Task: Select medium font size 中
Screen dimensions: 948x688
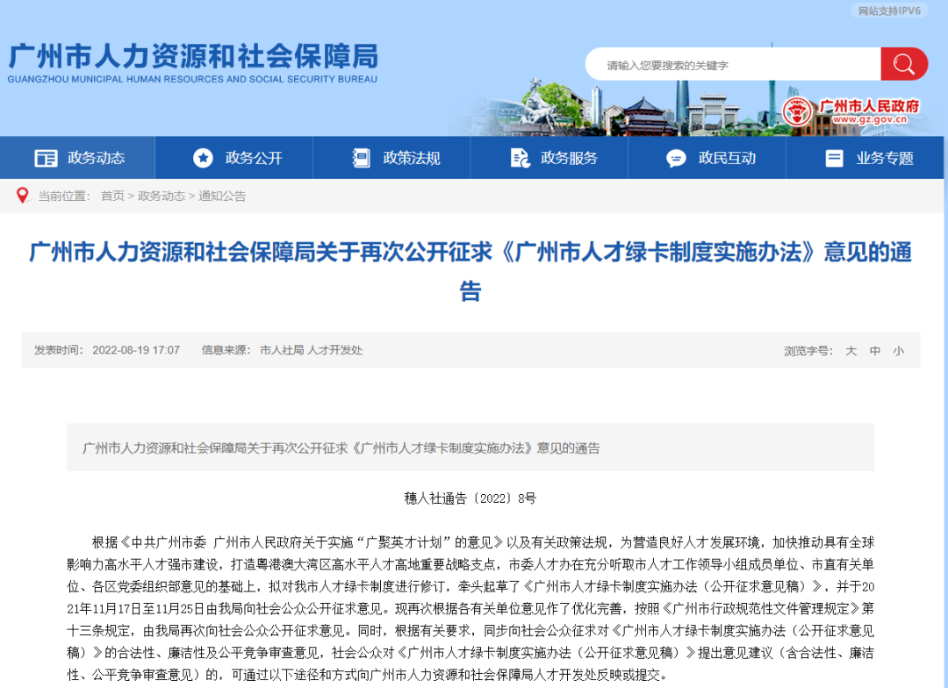Action: 874,350
